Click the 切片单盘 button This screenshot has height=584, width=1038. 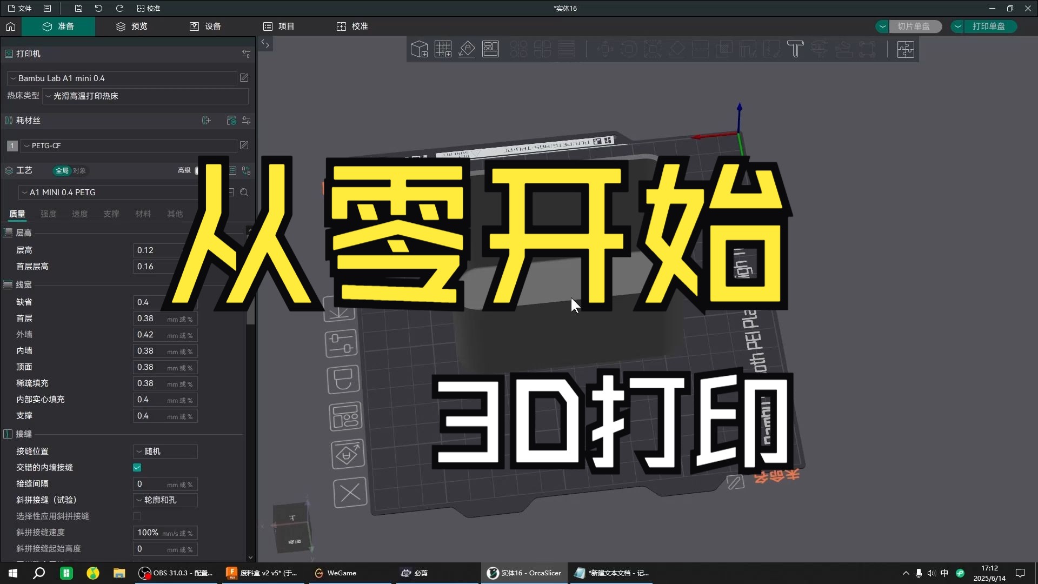916,26
